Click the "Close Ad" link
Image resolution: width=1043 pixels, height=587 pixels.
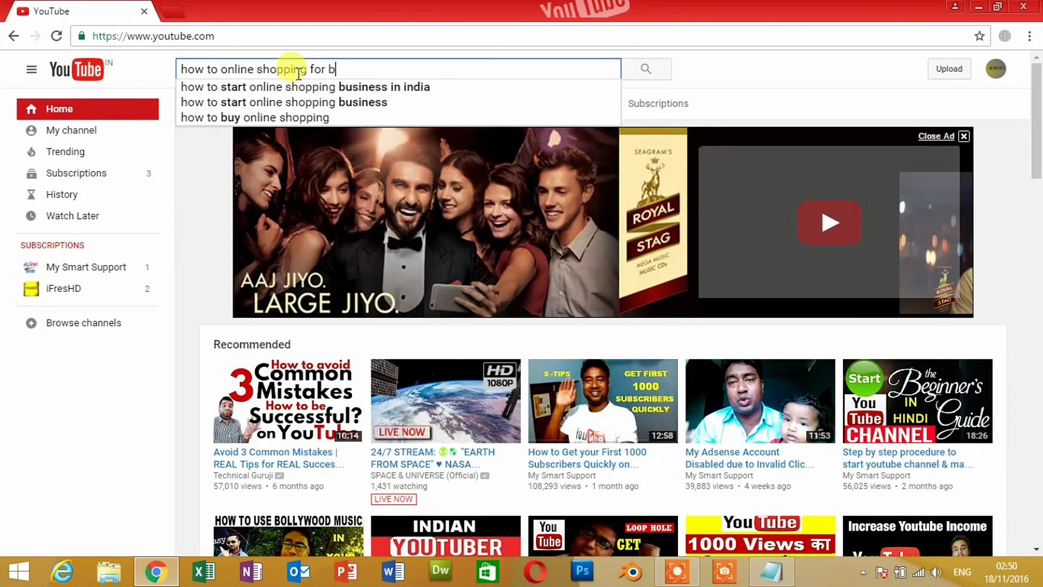click(x=935, y=136)
